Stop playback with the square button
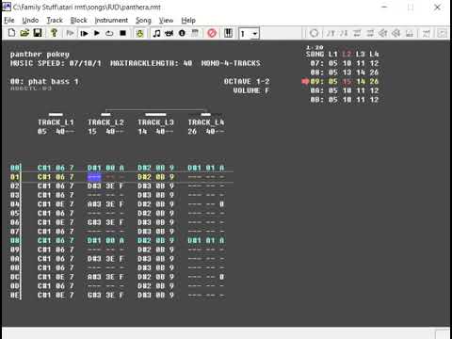The width and height of the screenshot is (452, 339). point(122,33)
